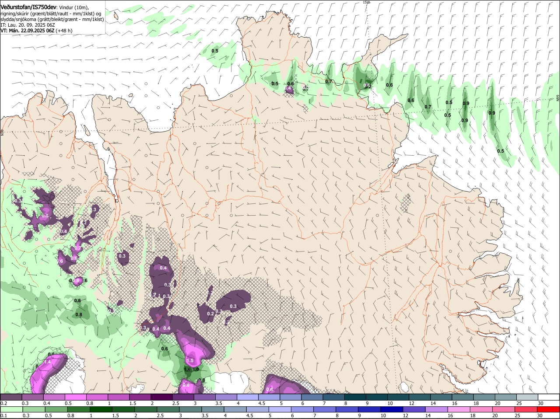This screenshot has width=560, height=419.
Task: Click the "0.2" value in the purple patch on the map
Action: click(x=210, y=314)
